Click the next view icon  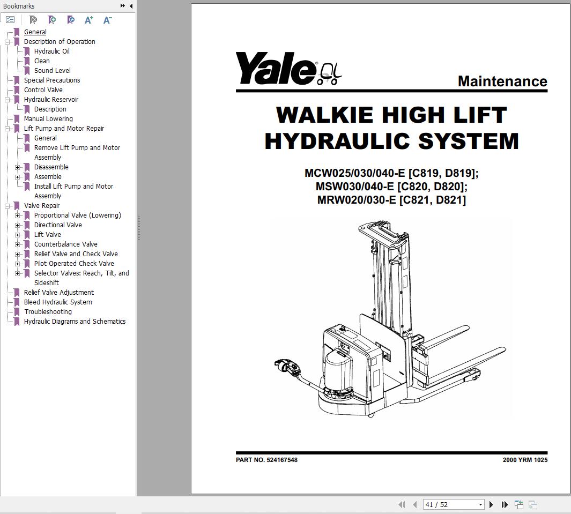(533, 504)
